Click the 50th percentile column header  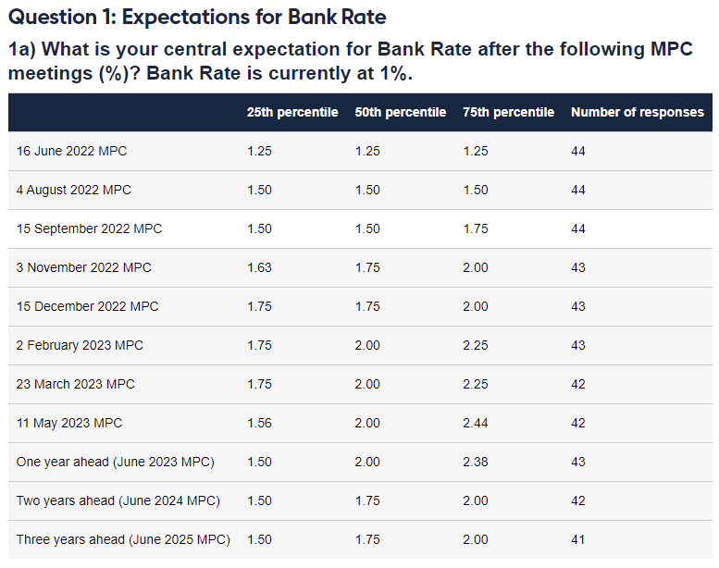(x=401, y=112)
